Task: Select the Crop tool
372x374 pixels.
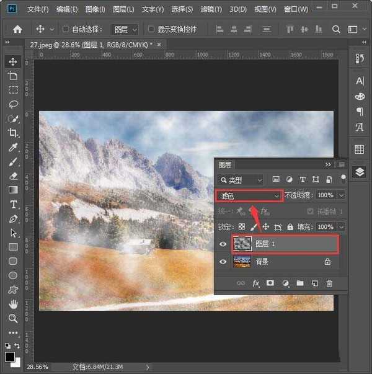Action: (13, 133)
